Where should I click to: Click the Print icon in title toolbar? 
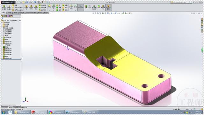pyautogui.click(x=31, y=2)
